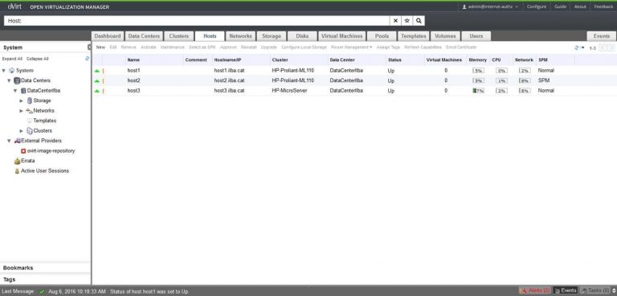This screenshot has height=296, width=617.
Task: Click into the Host: search field
Action: point(197,21)
